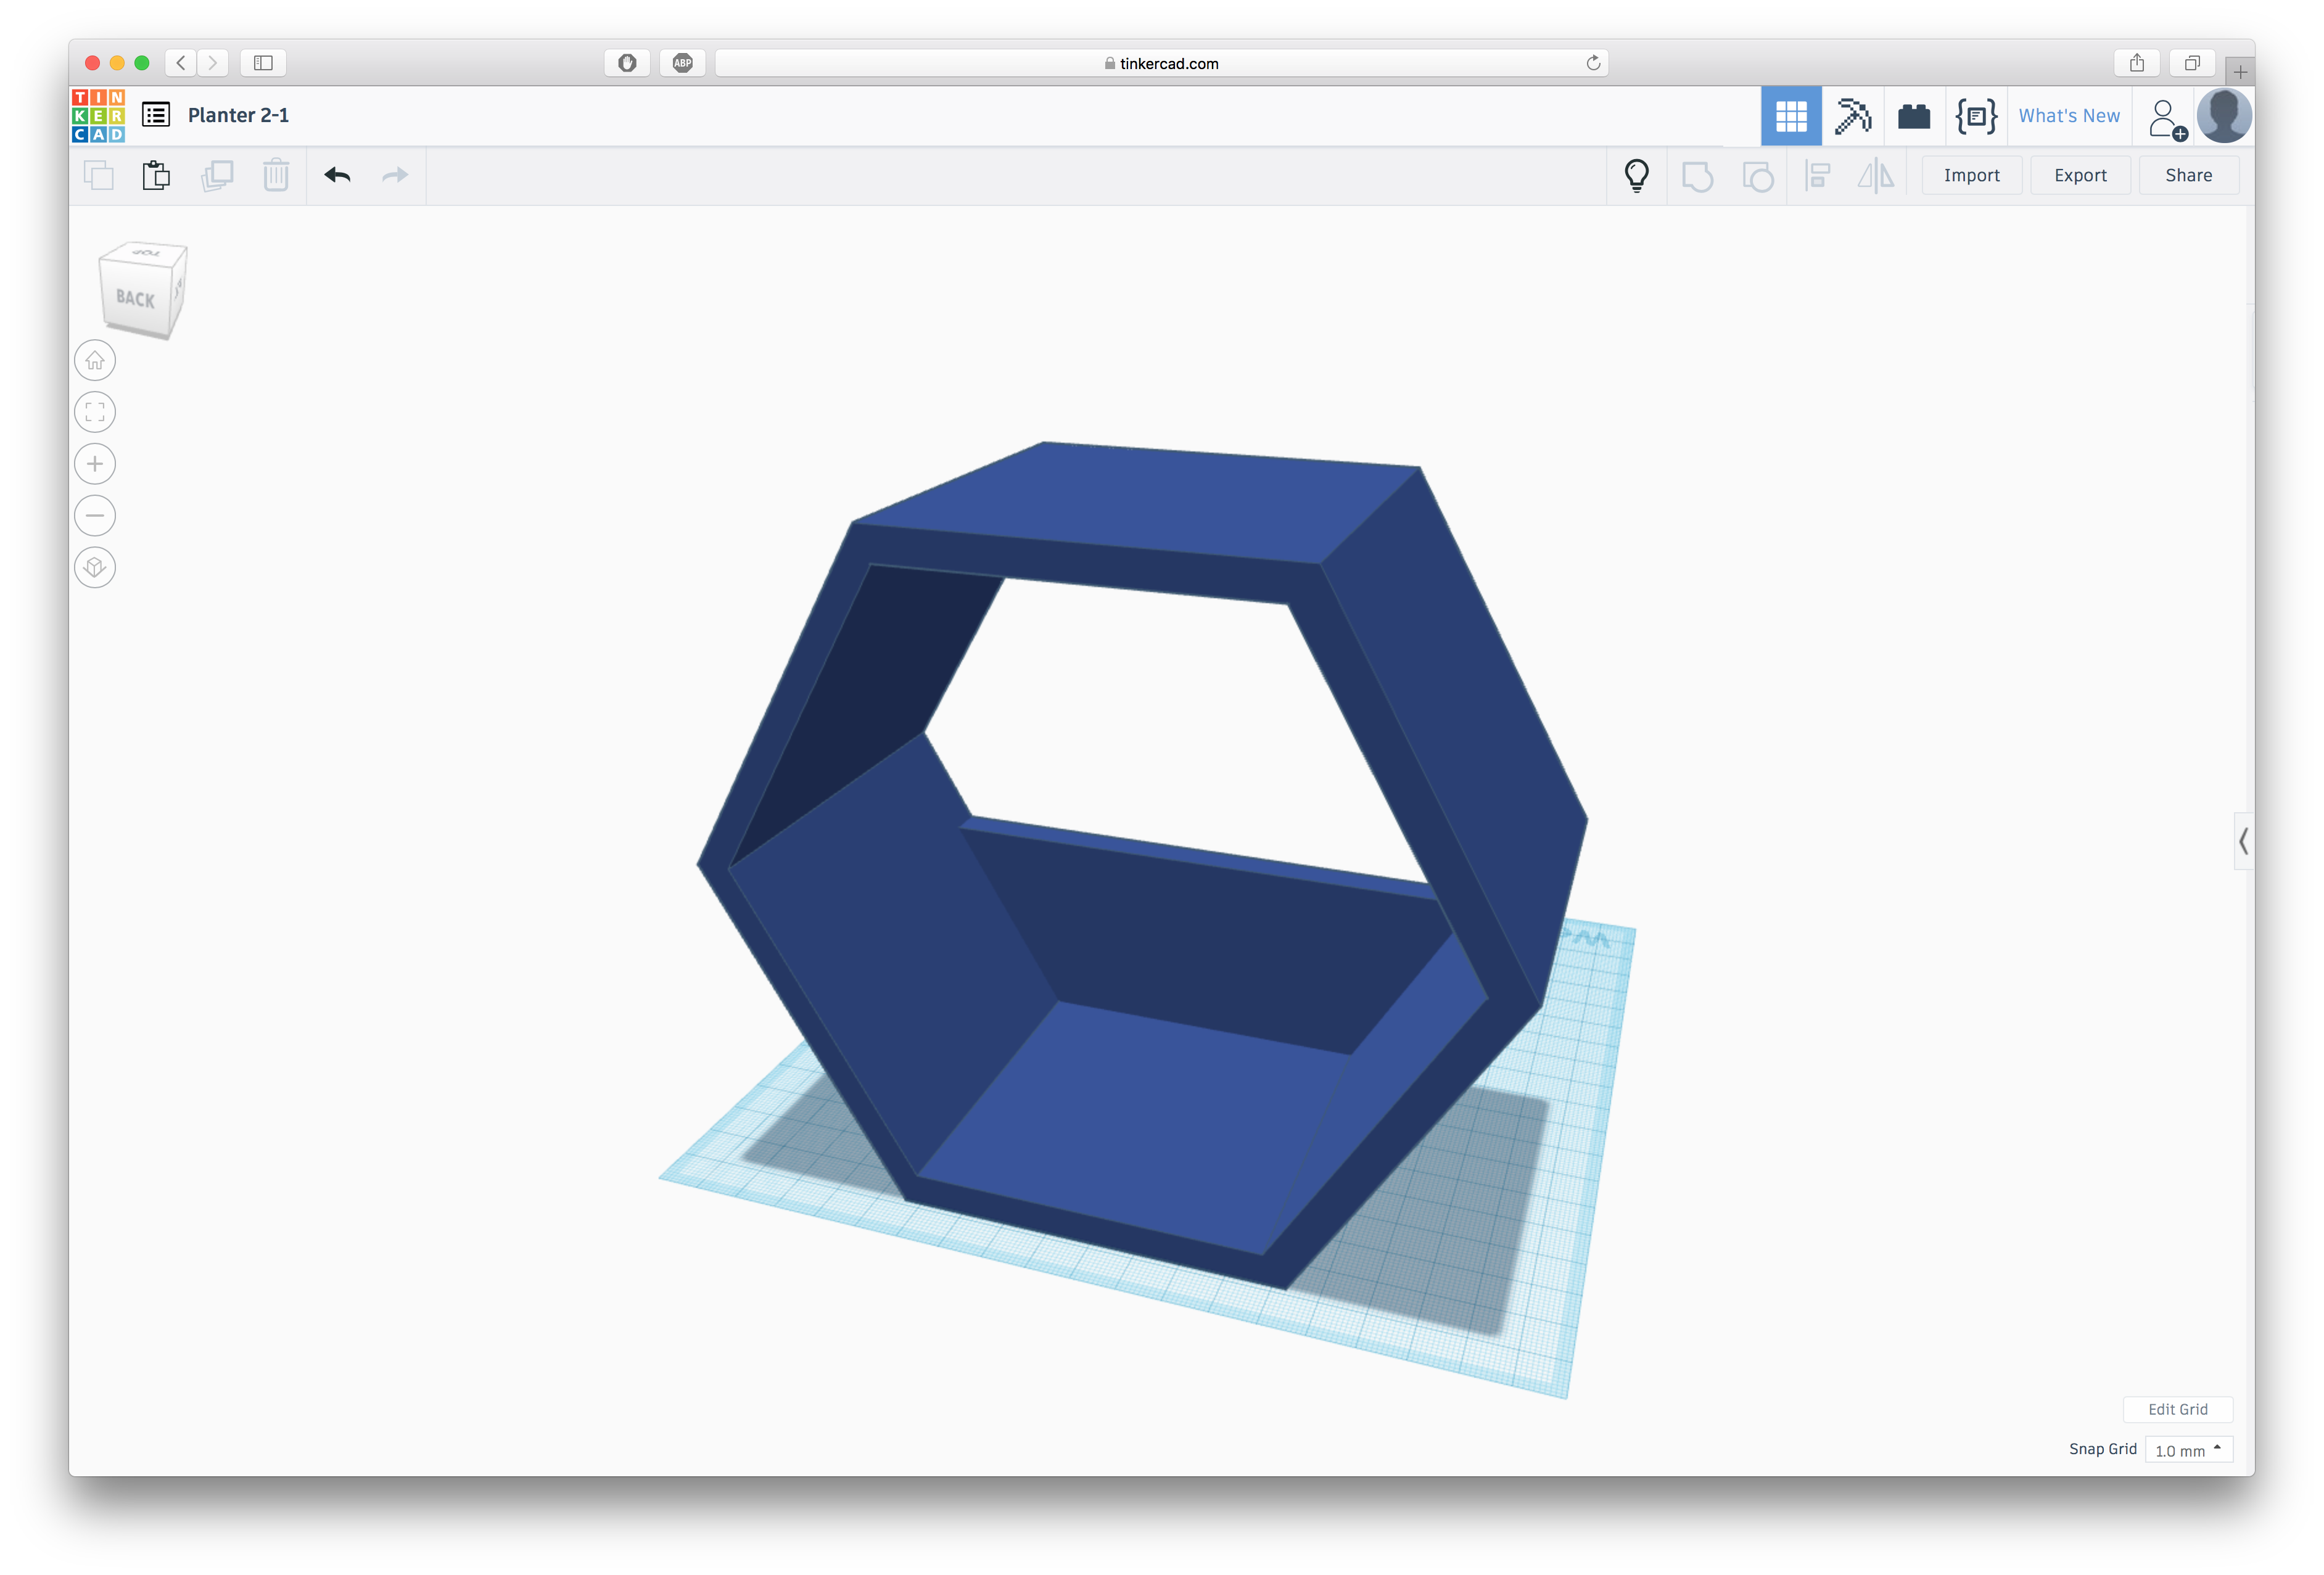Click the Mirror flip icon

tap(1876, 176)
